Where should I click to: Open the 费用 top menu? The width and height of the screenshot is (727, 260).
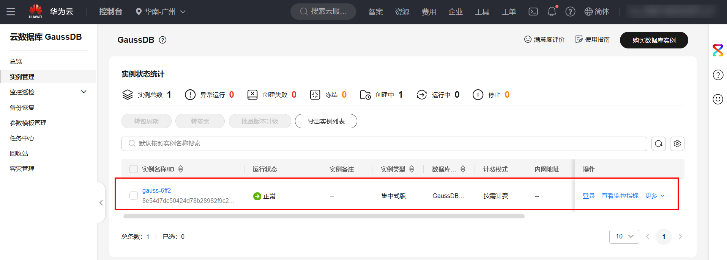429,12
